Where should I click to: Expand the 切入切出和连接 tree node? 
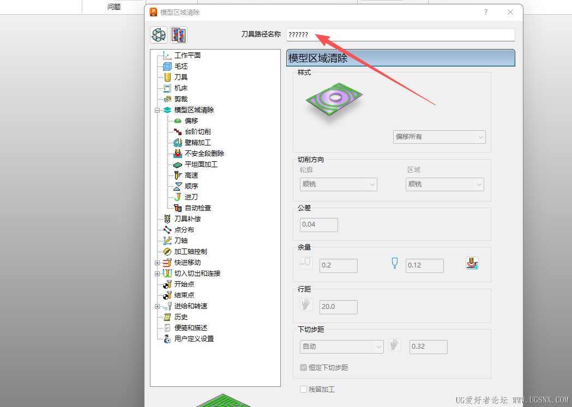click(x=157, y=274)
